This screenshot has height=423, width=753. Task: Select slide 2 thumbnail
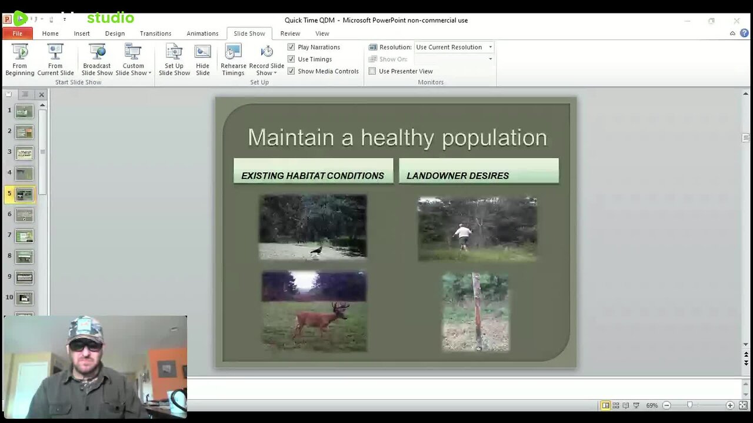[24, 132]
